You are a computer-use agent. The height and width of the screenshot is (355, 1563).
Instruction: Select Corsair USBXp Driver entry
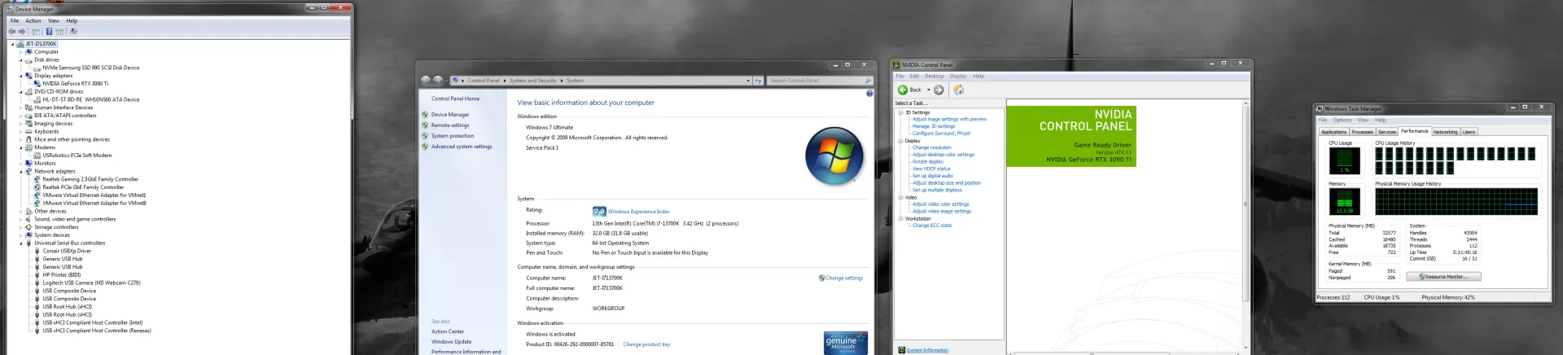(x=67, y=251)
